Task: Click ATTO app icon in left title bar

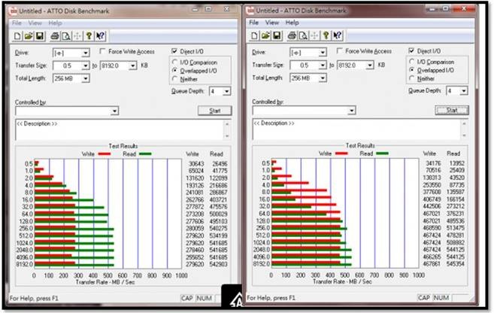Action: coord(14,11)
